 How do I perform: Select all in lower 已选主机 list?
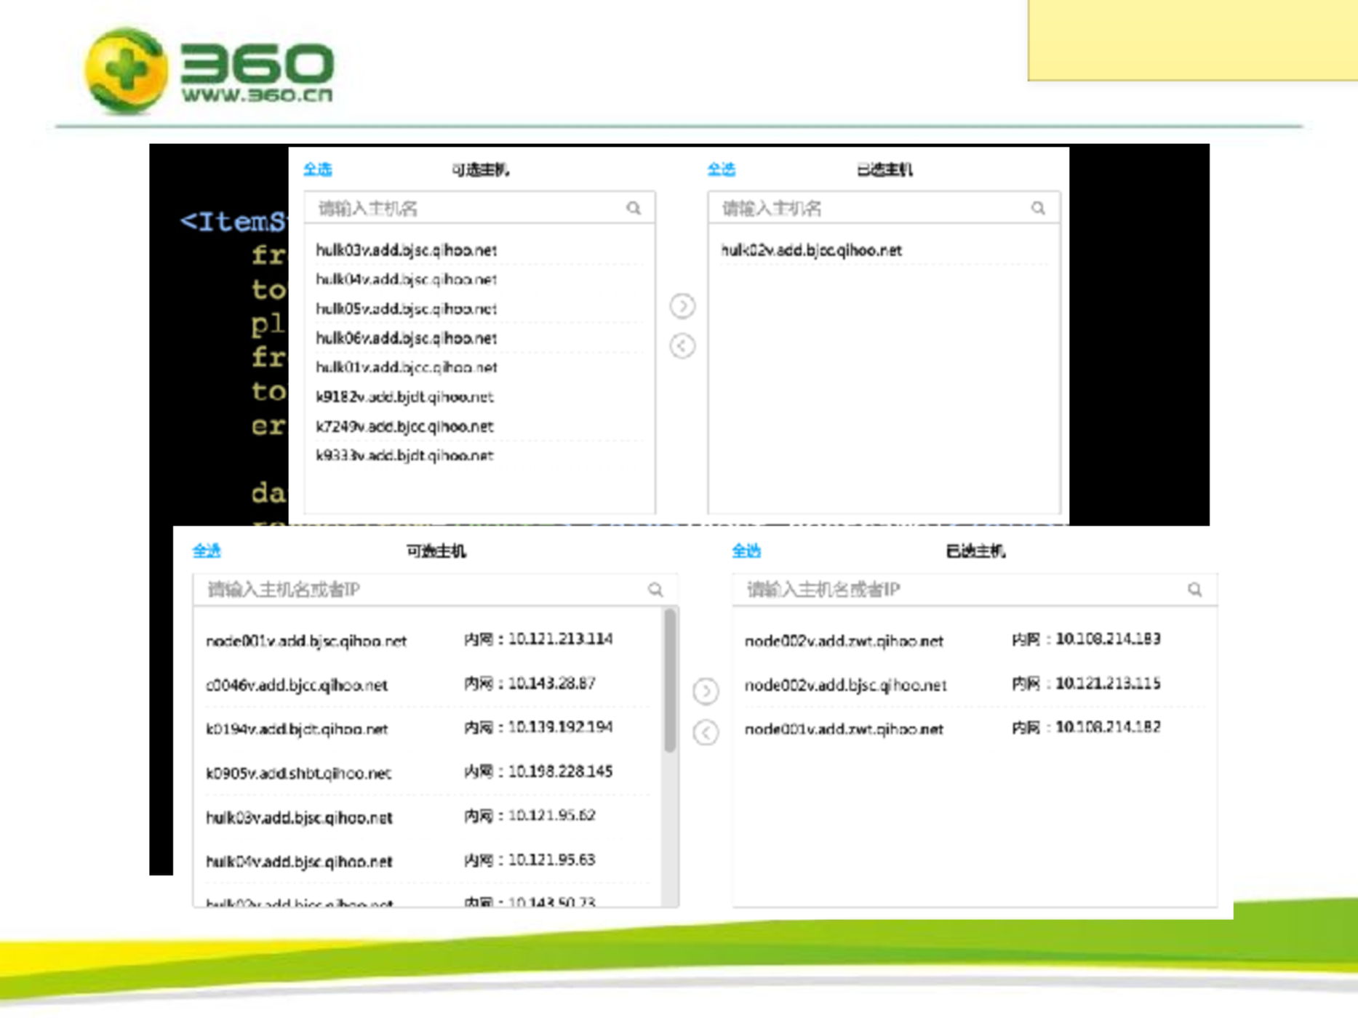746,551
